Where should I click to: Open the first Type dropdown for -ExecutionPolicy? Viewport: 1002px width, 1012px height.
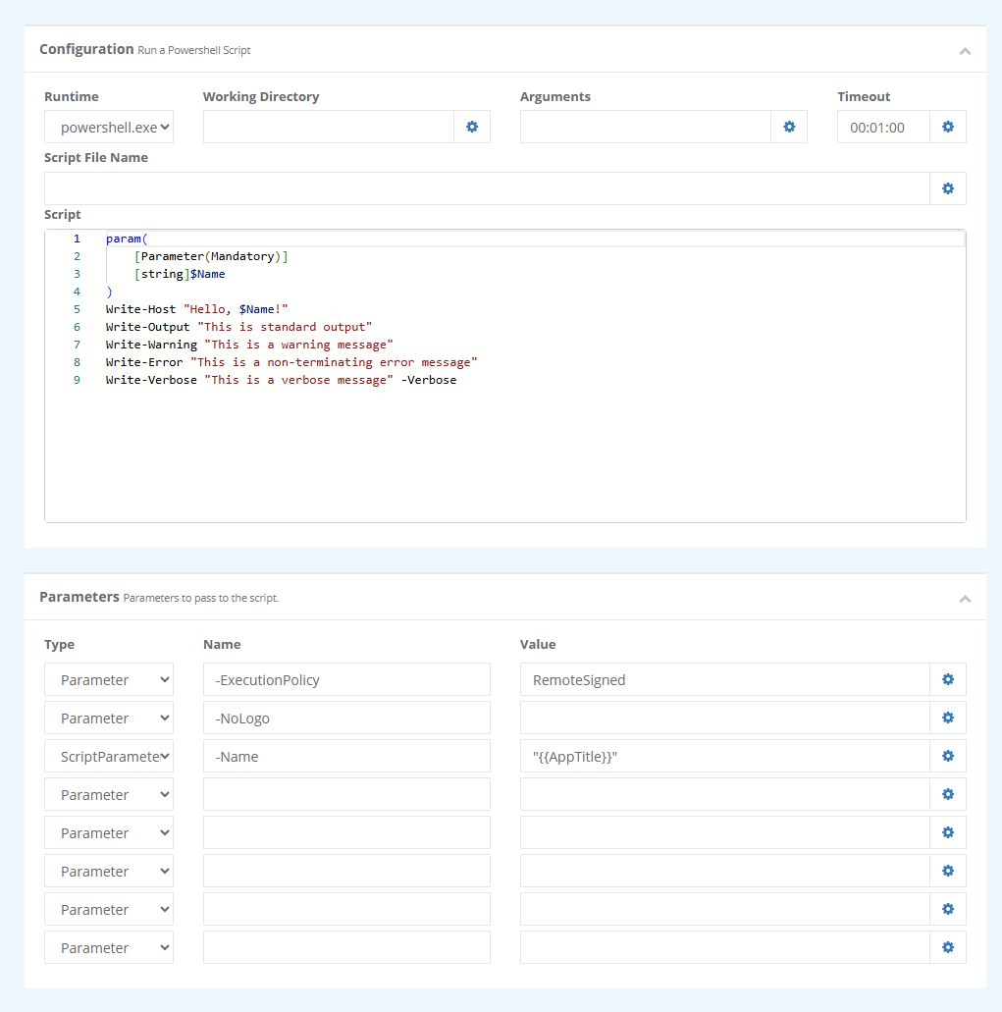tap(108, 679)
